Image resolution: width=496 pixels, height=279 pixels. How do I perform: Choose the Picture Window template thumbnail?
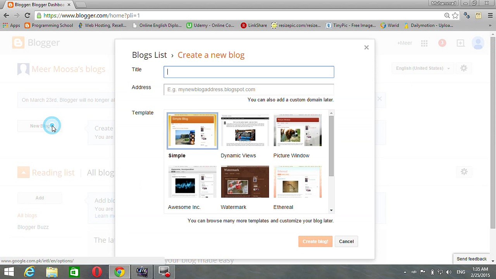298,131
